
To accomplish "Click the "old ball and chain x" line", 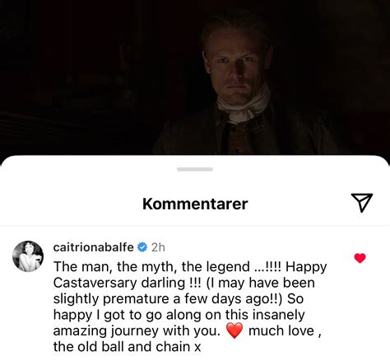I will click(x=127, y=347).
